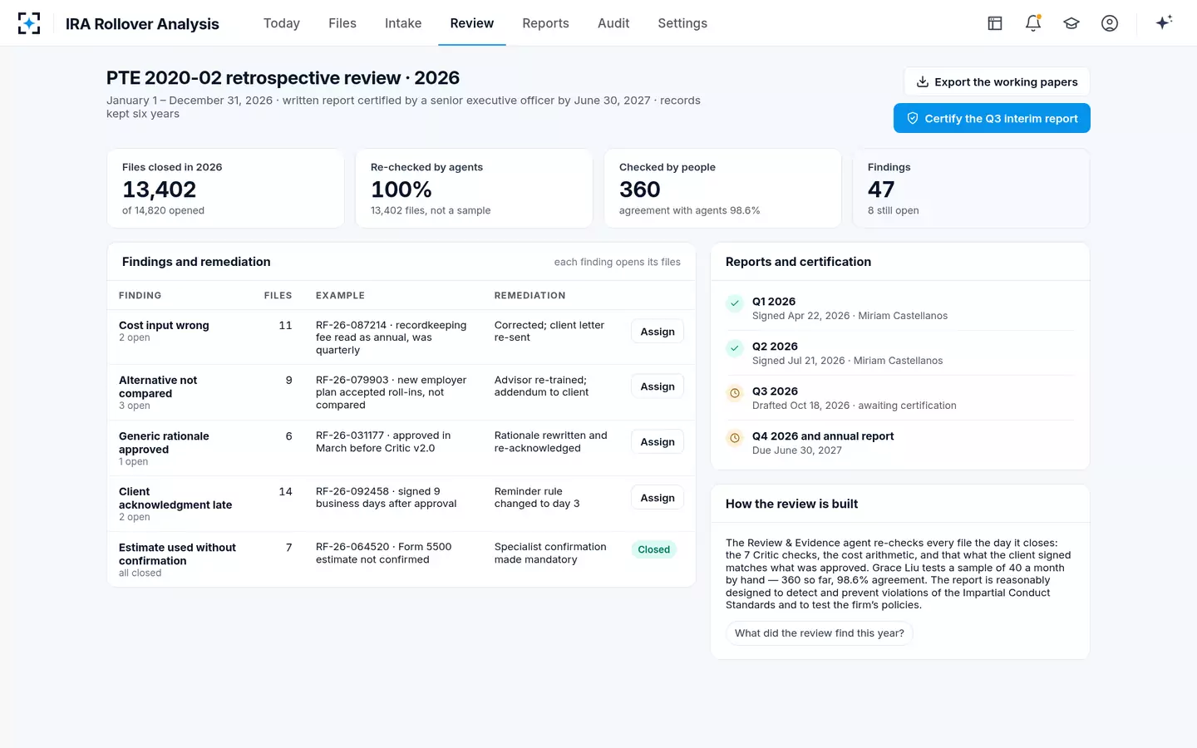
Task: Switch to the Today tab
Action: click(282, 23)
